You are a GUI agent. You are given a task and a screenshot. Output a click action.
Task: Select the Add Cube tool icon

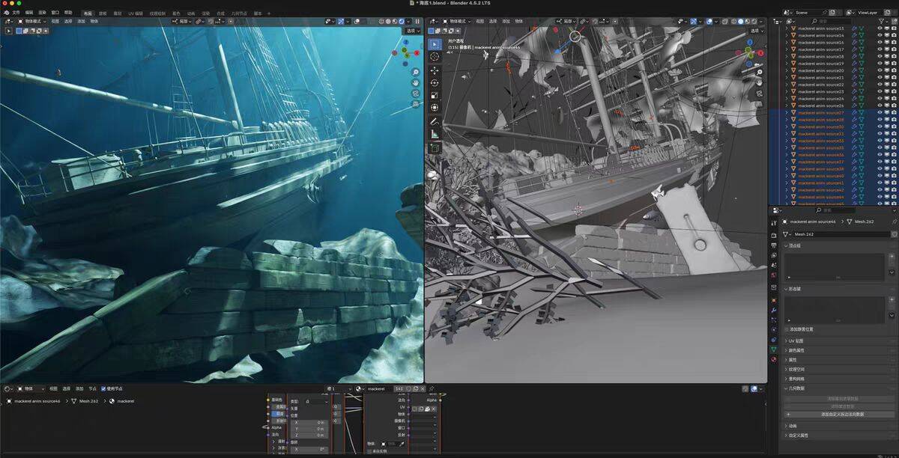(435, 148)
